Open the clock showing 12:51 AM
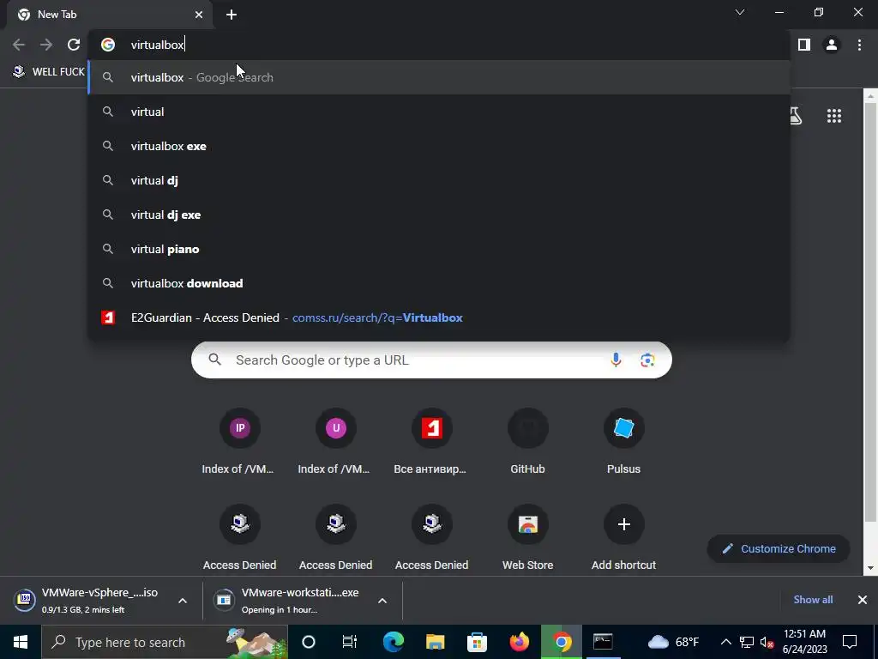This screenshot has width=878, height=659. click(x=804, y=642)
